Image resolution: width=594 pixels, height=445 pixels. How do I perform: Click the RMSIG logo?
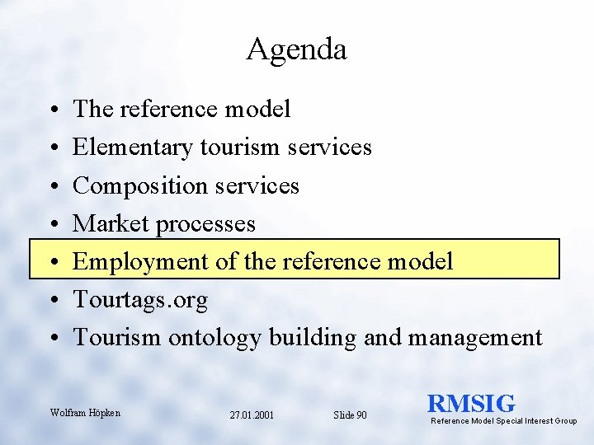[x=471, y=403]
